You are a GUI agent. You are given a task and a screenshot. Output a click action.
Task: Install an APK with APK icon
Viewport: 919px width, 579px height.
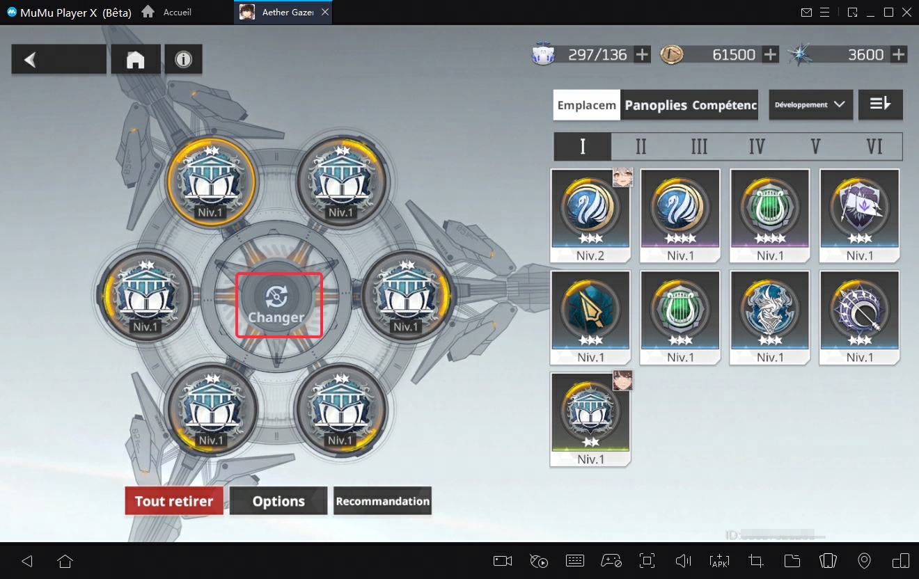click(719, 561)
